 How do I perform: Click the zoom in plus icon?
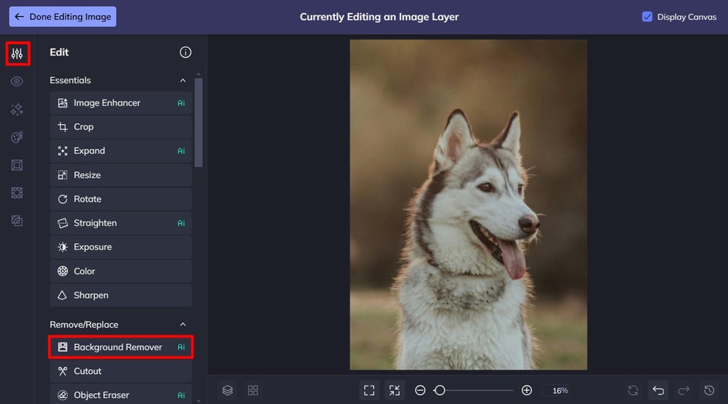pos(527,390)
